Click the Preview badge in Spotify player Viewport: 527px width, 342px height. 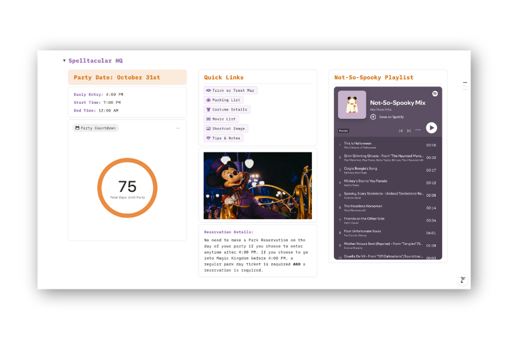344,131
